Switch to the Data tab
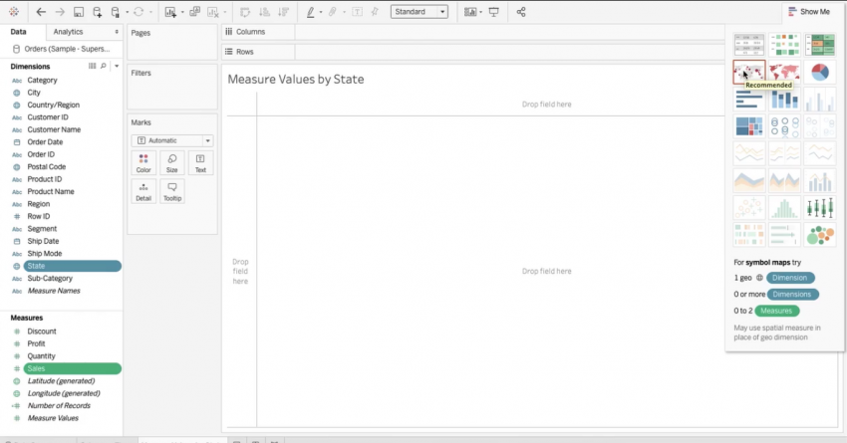Viewport: 847px width, 443px height. [18, 32]
